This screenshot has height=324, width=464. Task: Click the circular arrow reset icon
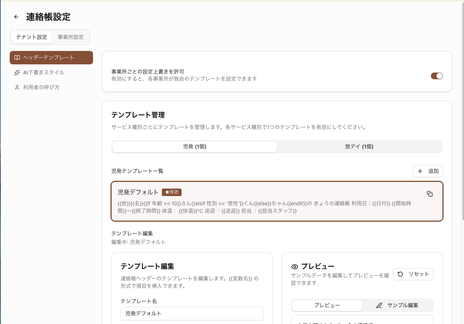tap(400, 274)
